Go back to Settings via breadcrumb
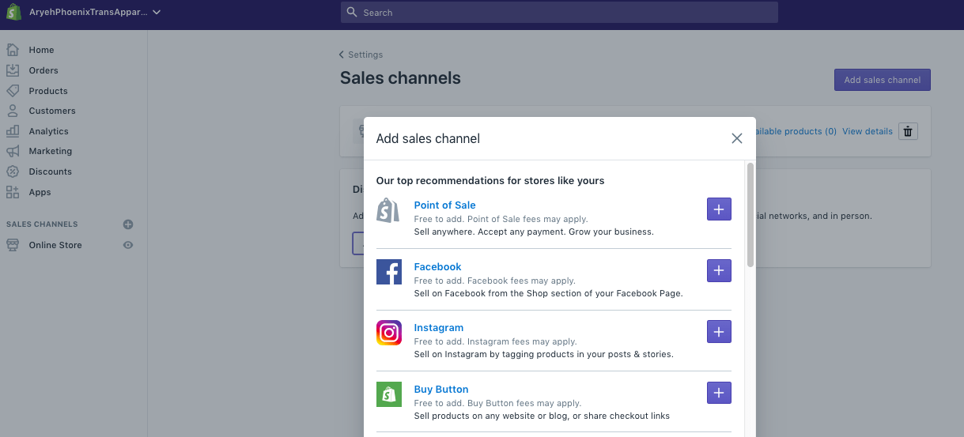The image size is (964, 437). coord(361,55)
